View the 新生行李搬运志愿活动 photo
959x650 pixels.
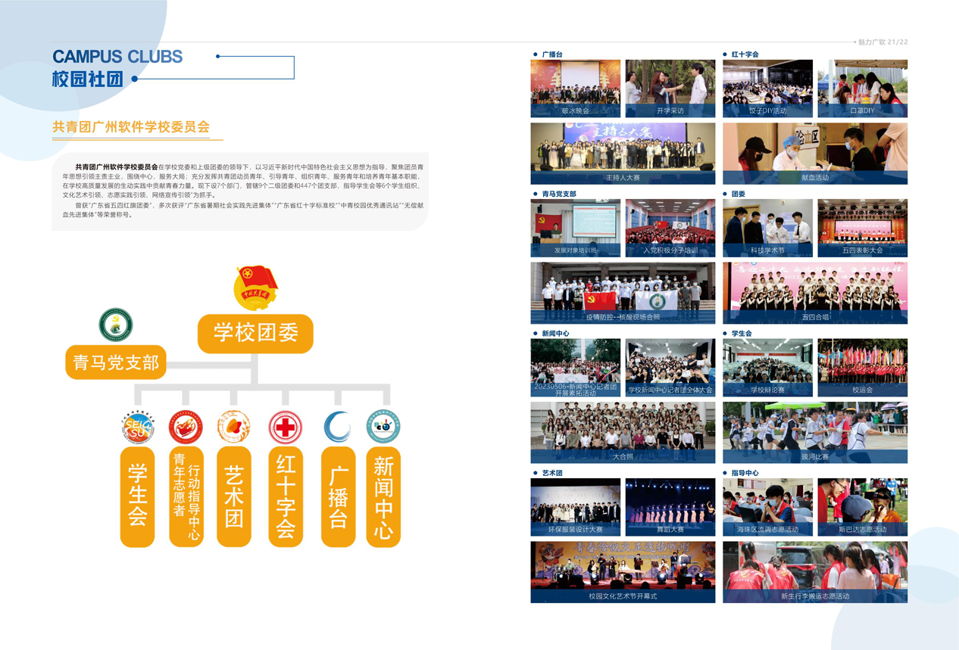815,572
